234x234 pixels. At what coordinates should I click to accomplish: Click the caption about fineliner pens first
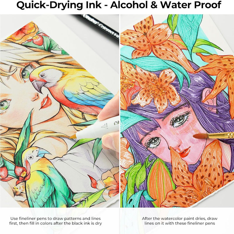click(56, 221)
